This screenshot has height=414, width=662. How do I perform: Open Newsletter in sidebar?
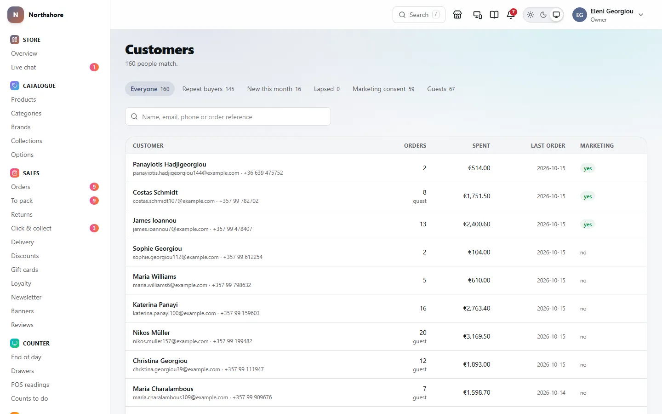click(x=55, y=297)
